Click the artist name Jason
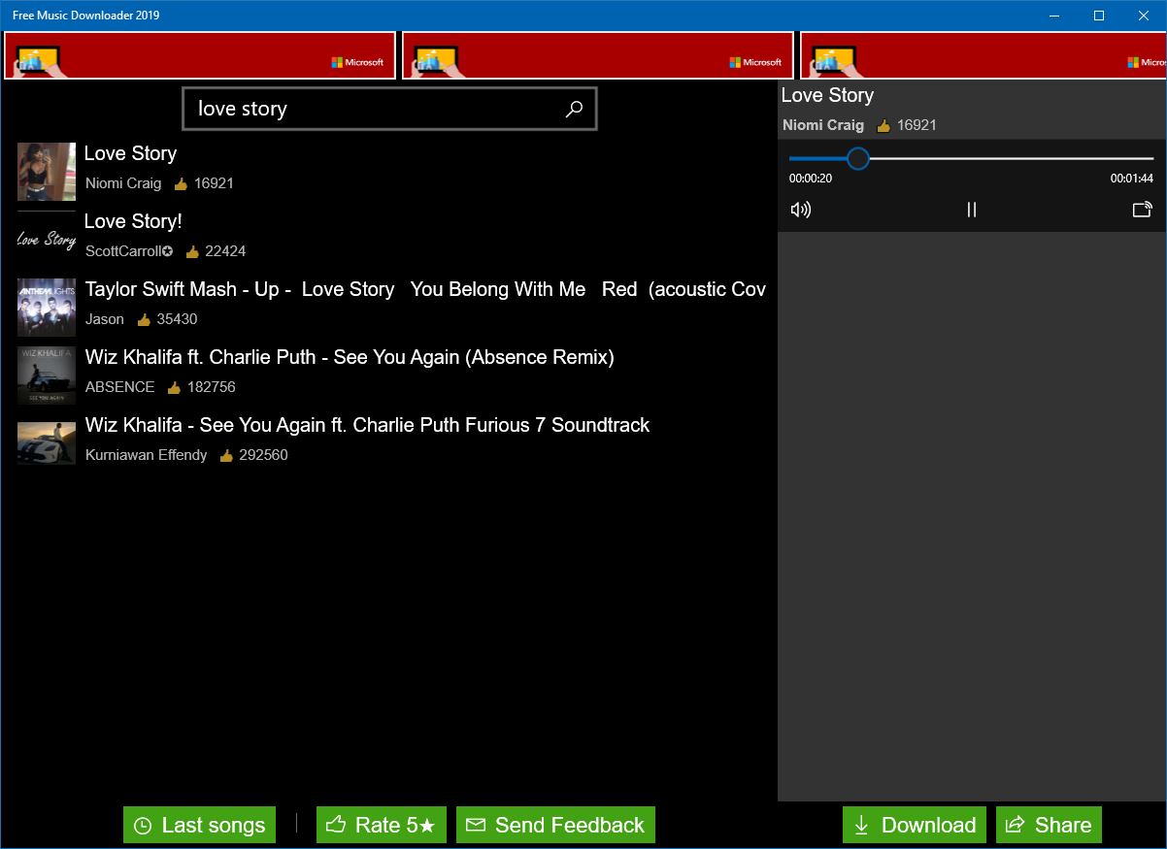This screenshot has height=849, width=1167. click(105, 318)
